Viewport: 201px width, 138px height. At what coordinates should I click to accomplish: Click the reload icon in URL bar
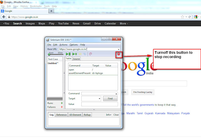[190, 17]
